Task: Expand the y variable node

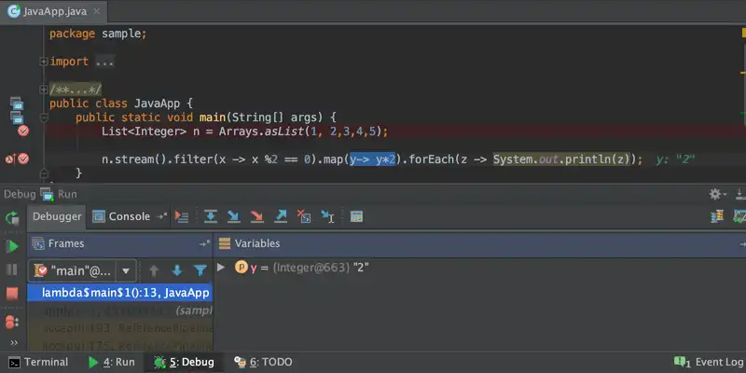Action: click(221, 268)
